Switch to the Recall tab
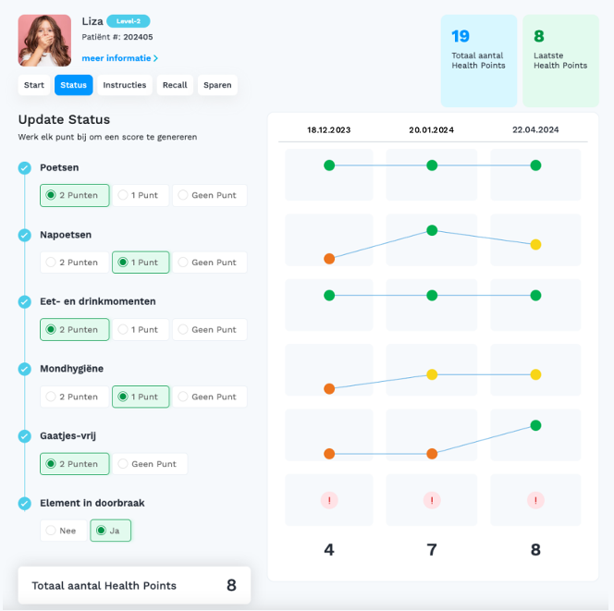This screenshot has height=611, width=614. 175,85
